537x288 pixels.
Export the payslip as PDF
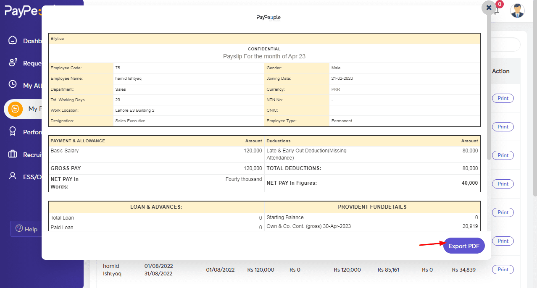463,246
